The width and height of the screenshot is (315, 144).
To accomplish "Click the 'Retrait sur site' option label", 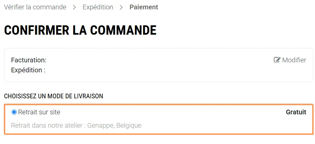I will 39,112.
